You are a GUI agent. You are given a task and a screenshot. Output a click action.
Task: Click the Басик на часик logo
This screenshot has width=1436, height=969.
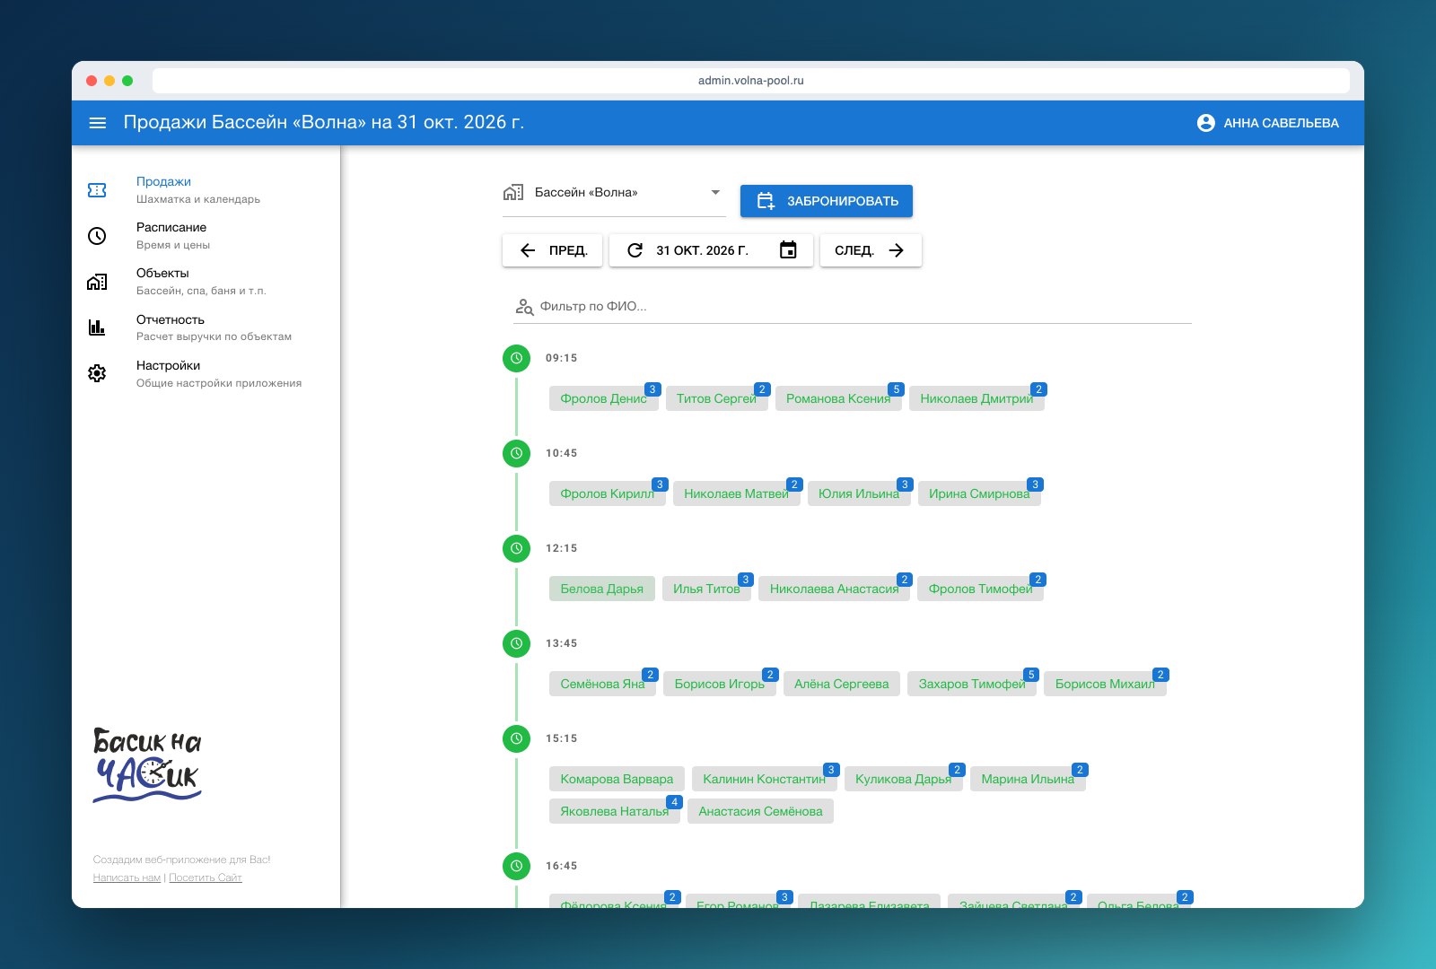[x=147, y=764]
